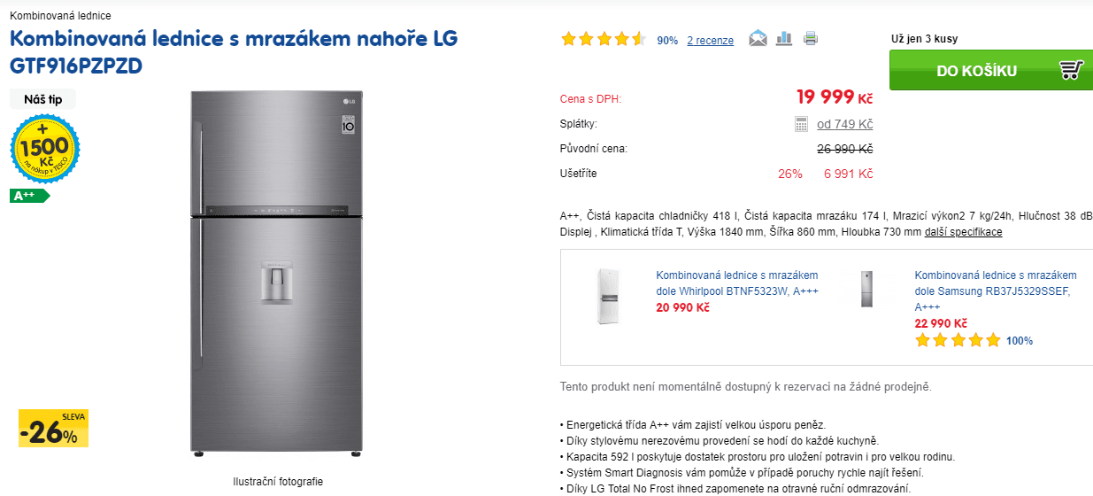Open installments link od 749 Kč
Screen dimensions: 1093x496
tap(844, 124)
